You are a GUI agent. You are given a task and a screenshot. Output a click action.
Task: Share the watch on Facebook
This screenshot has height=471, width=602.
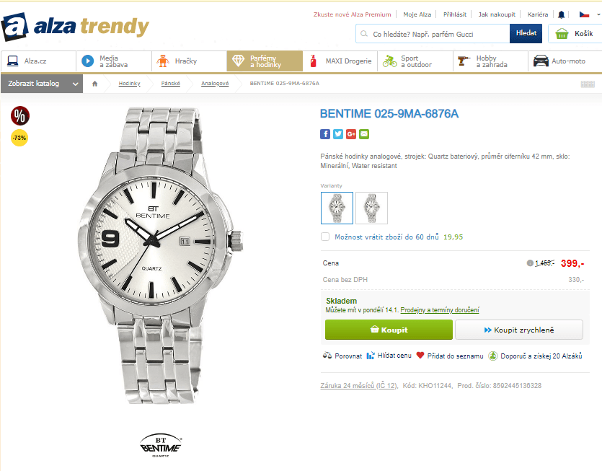tap(325, 134)
